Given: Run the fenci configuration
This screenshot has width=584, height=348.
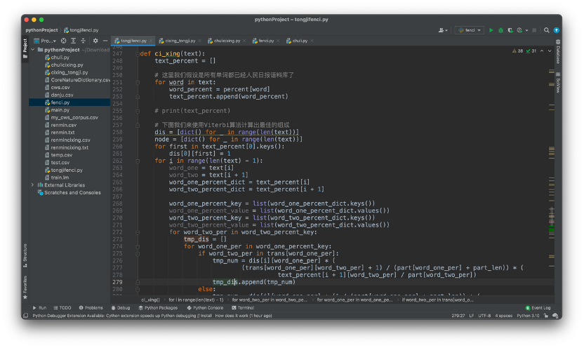Looking at the screenshot, I should coord(491,30).
